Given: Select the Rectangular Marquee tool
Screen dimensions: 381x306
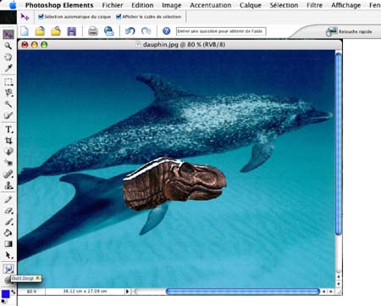Looking at the screenshot, I should pos(8,82).
